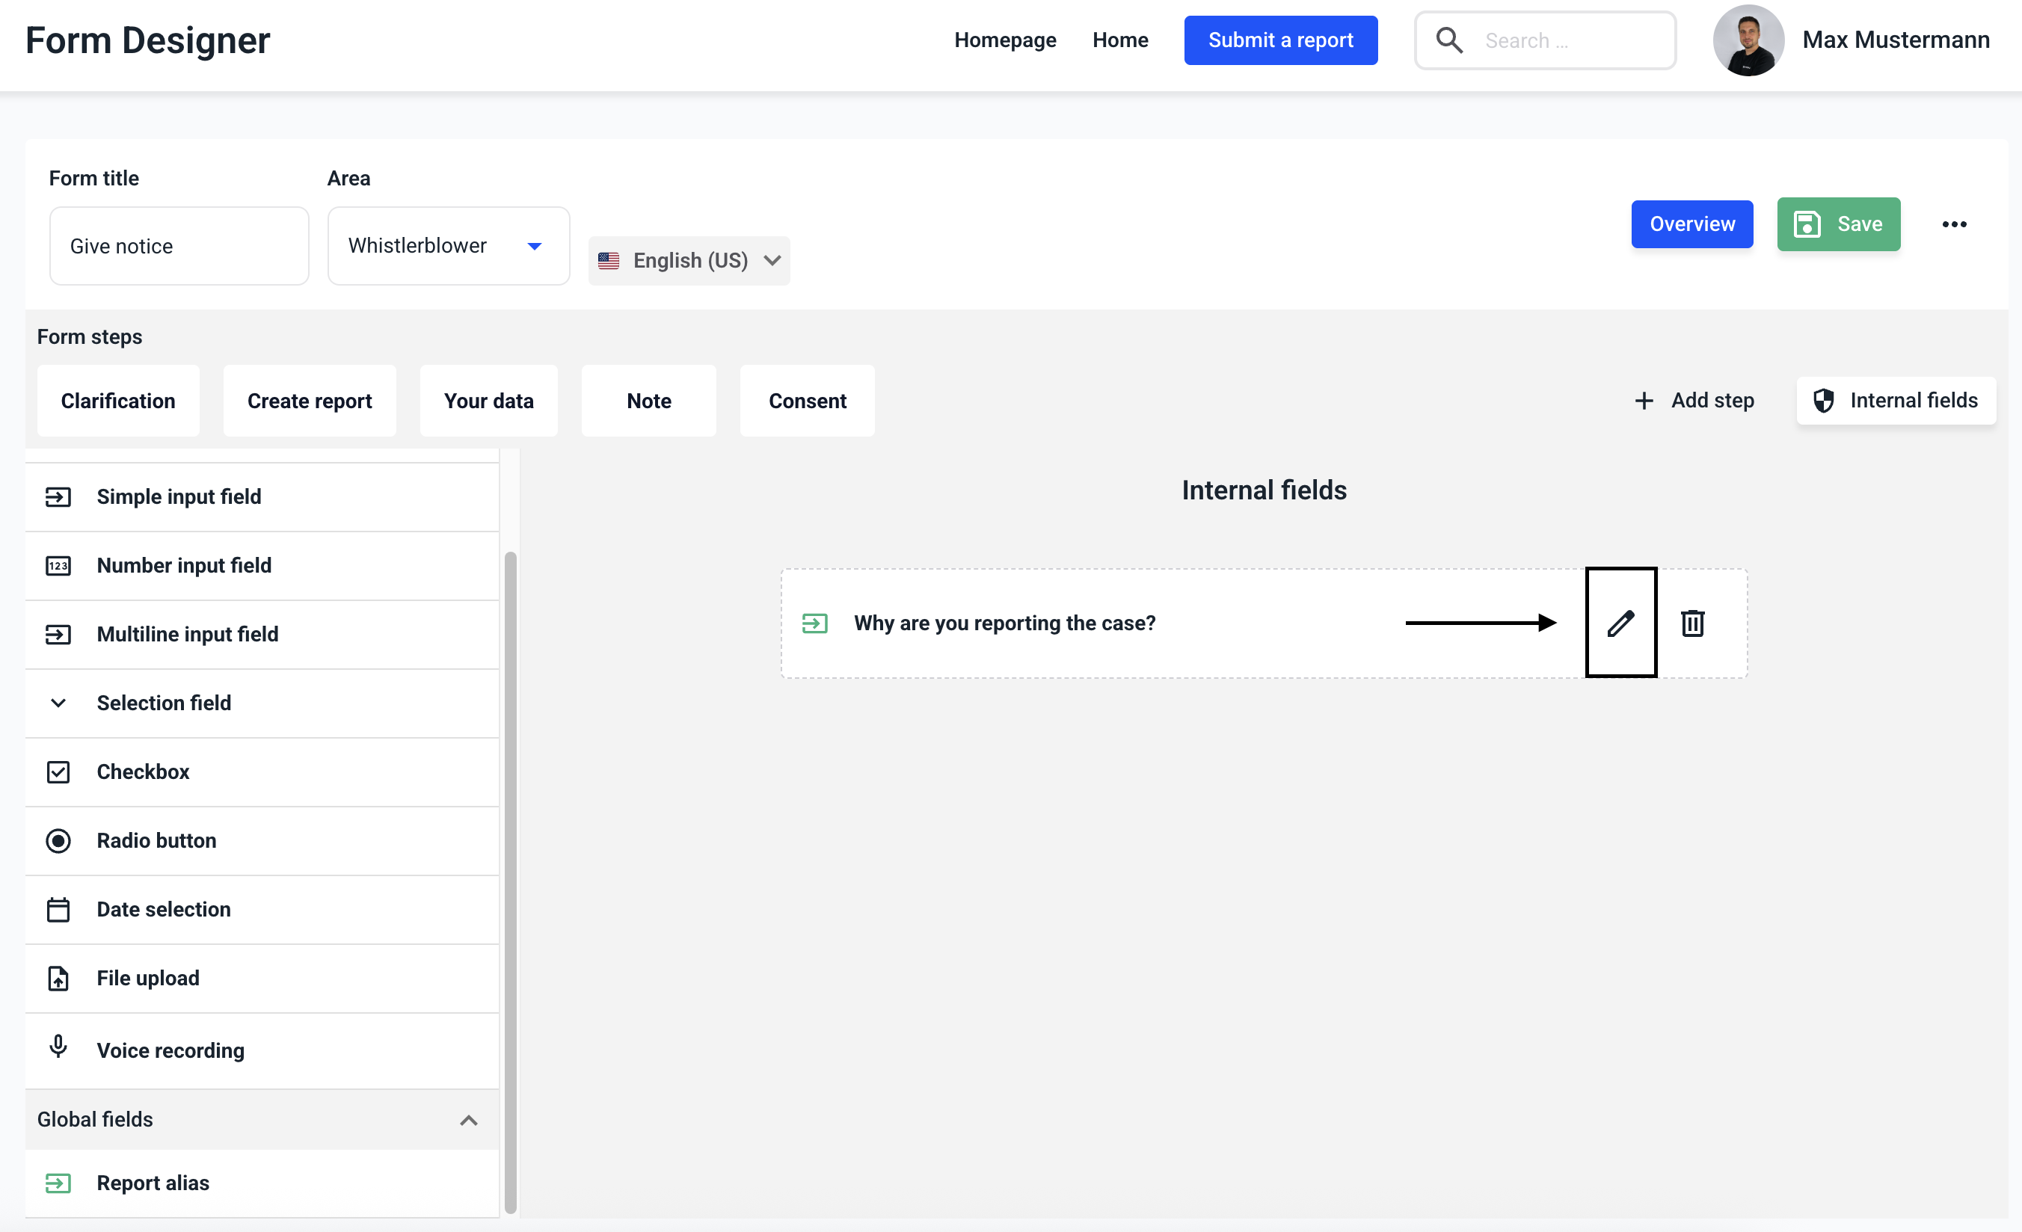Click the Form title input field
The width and height of the screenshot is (2022, 1232).
[x=179, y=245]
